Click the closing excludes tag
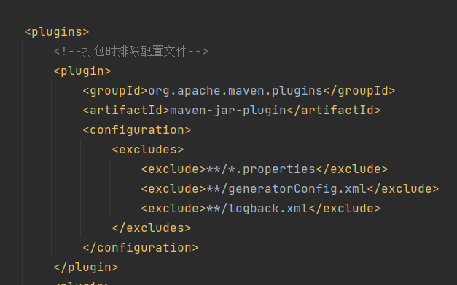 [152, 228]
